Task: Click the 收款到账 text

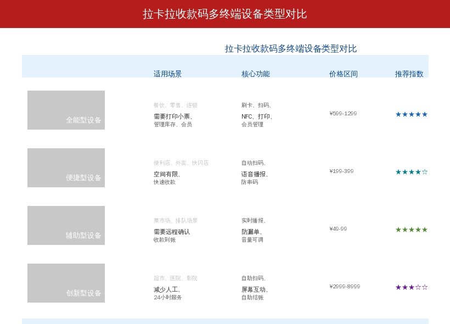Action: pyautogui.click(x=165, y=240)
